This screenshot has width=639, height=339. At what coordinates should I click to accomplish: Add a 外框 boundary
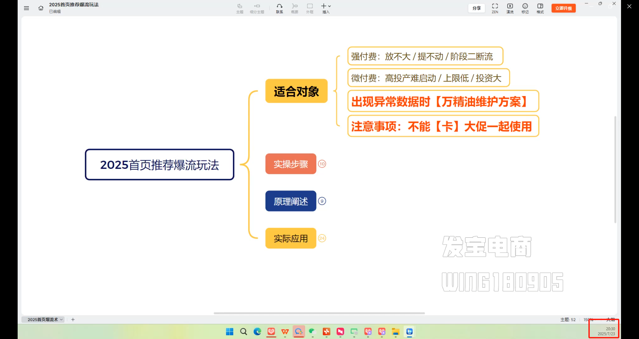pos(310,8)
